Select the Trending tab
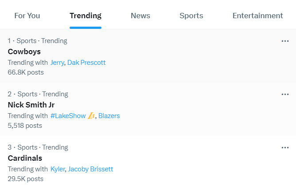The width and height of the screenshot is (296, 190). 86,16
